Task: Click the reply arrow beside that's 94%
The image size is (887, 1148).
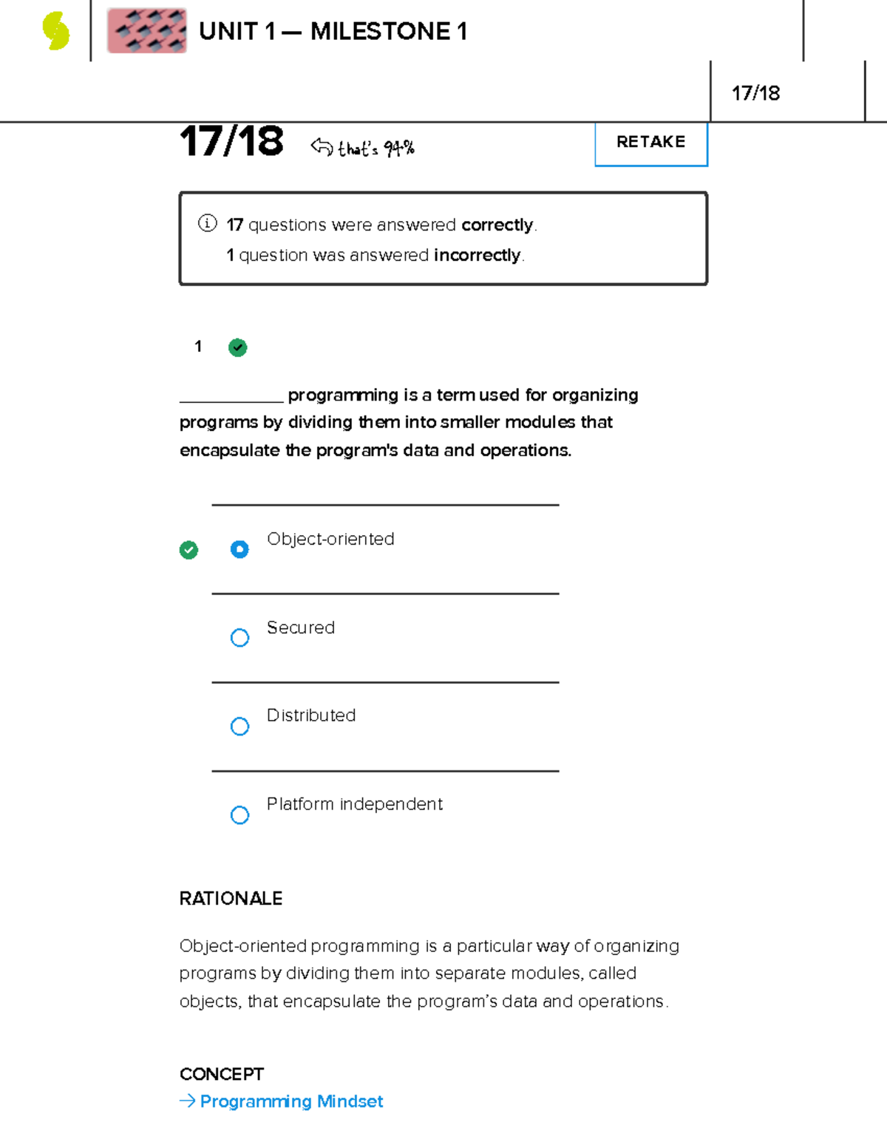Action: 322,146
